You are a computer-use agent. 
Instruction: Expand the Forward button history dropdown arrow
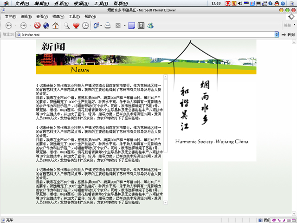point(30,26)
